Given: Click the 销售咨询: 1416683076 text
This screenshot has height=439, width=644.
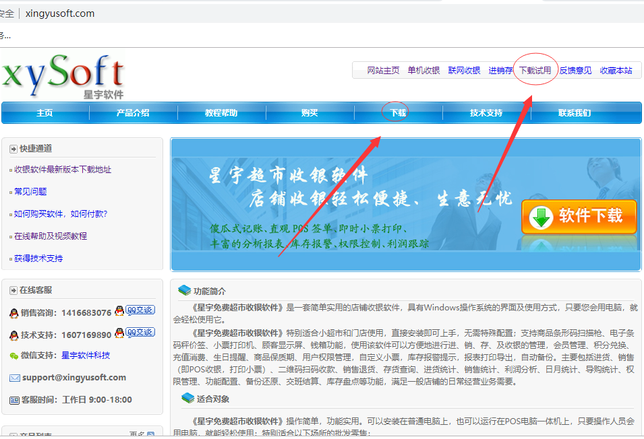Looking at the screenshot, I should point(66,312).
